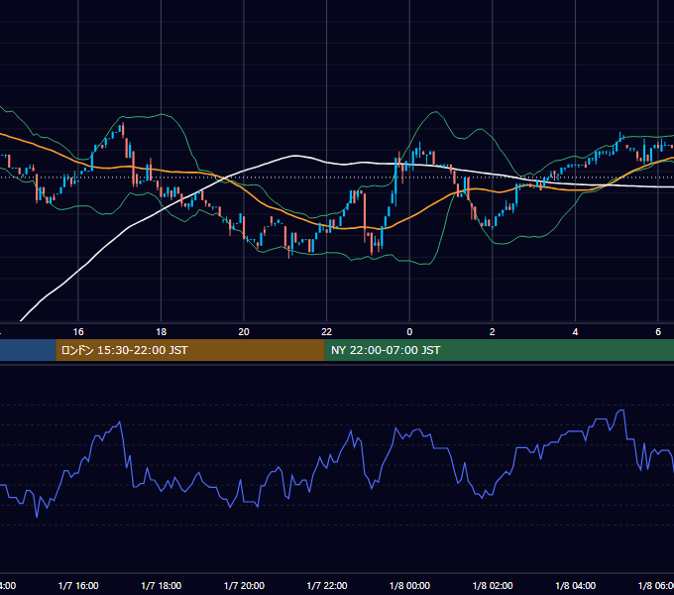Click the 1/8 00:00 date label
The image size is (674, 595).
click(409, 586)
